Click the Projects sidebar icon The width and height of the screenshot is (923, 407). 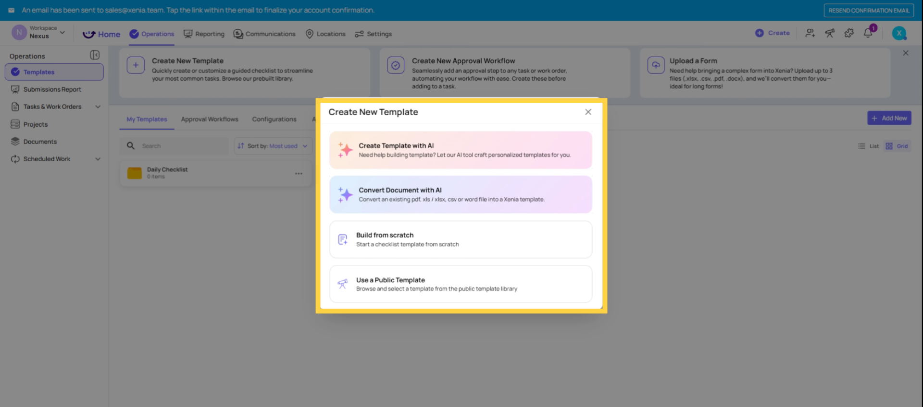[x=15, y=124]
